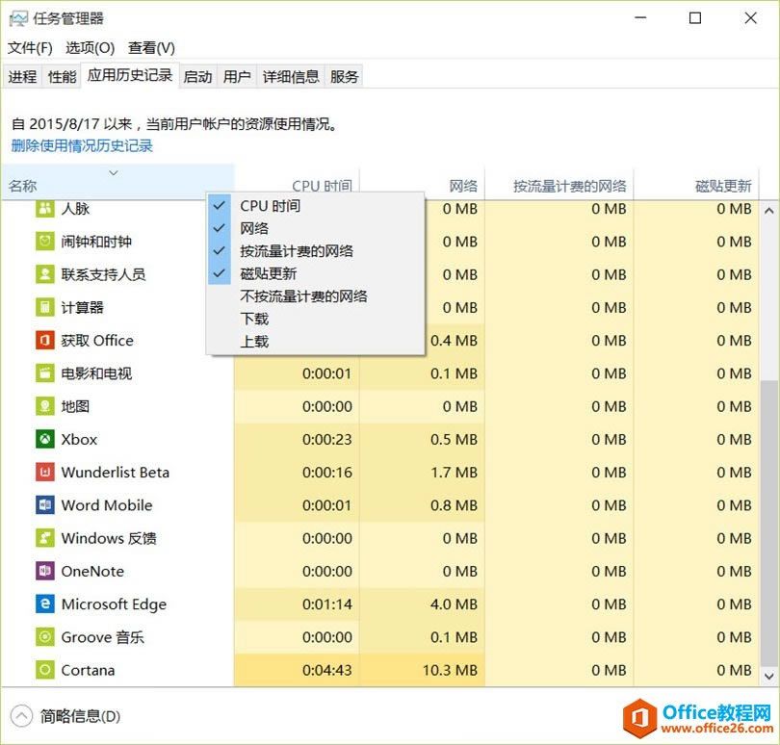Uncheck CPU 时间 column in context menu
Screen dimensions: 780x745
click(316, 205)
